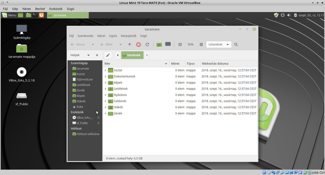Viewport: 325px width, 175px height.
Task: Open the Szerkesztés menu
Action: [86, 36]
